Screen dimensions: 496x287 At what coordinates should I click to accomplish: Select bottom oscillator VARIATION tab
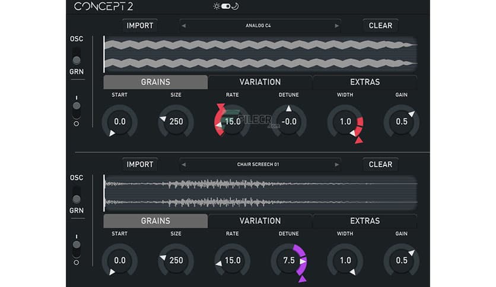click(x=260, y=221)
